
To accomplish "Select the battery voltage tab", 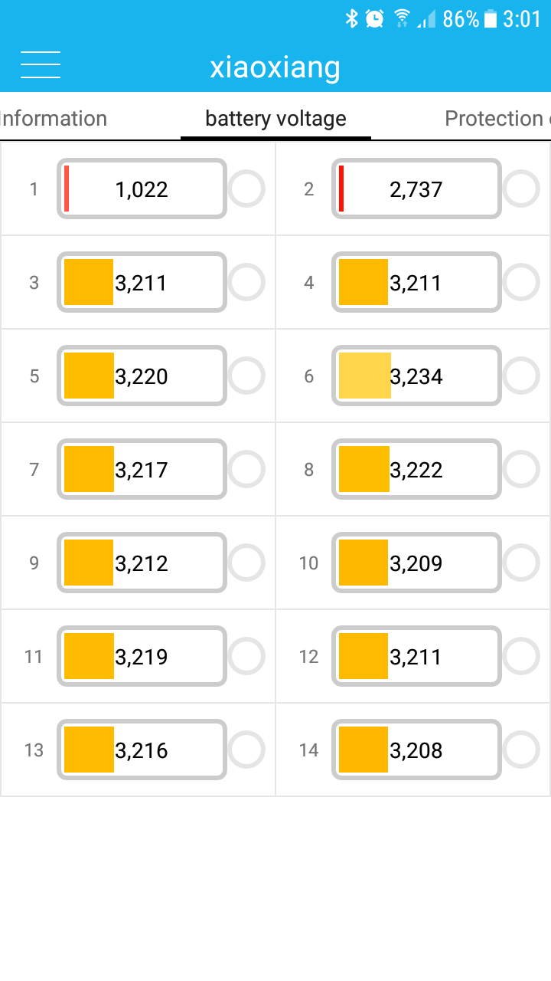I will (275, 119).
